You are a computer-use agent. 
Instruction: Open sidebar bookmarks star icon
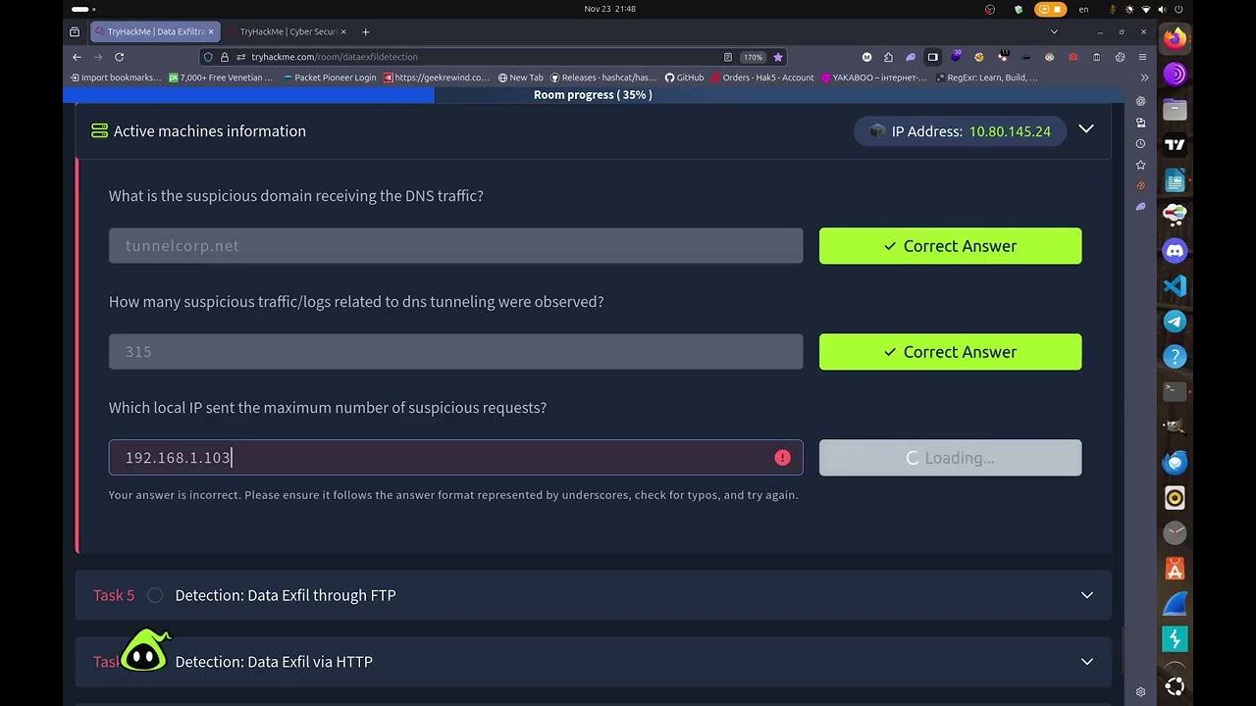1140,165
